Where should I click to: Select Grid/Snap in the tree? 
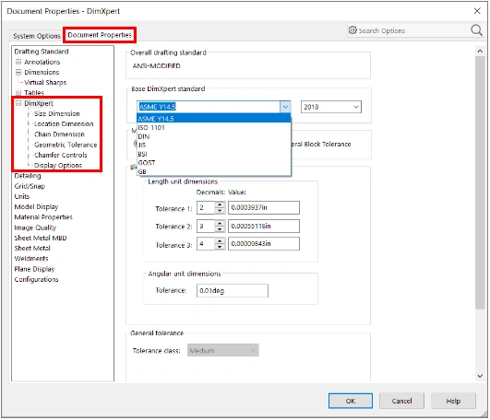30,186
